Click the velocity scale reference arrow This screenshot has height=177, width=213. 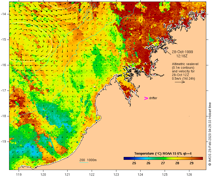click(x=180, y=82)
